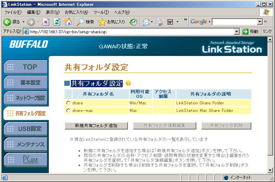Expand the toolbar overflow chevron next to Edit

(185, 20)
